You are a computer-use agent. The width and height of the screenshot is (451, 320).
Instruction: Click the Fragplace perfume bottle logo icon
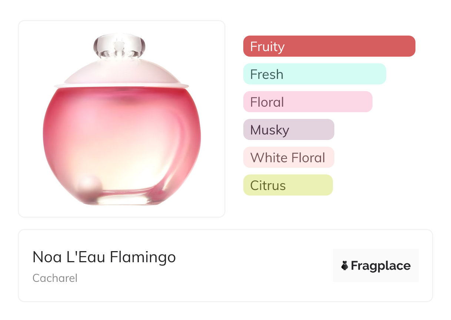345,266
